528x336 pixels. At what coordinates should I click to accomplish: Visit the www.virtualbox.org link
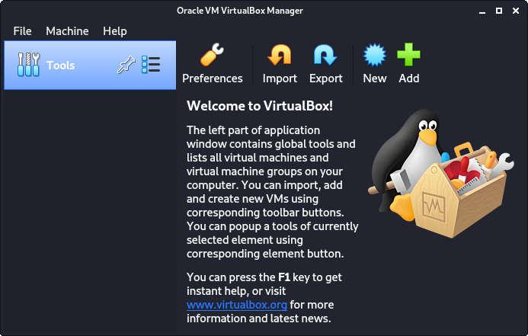(237, 305)
